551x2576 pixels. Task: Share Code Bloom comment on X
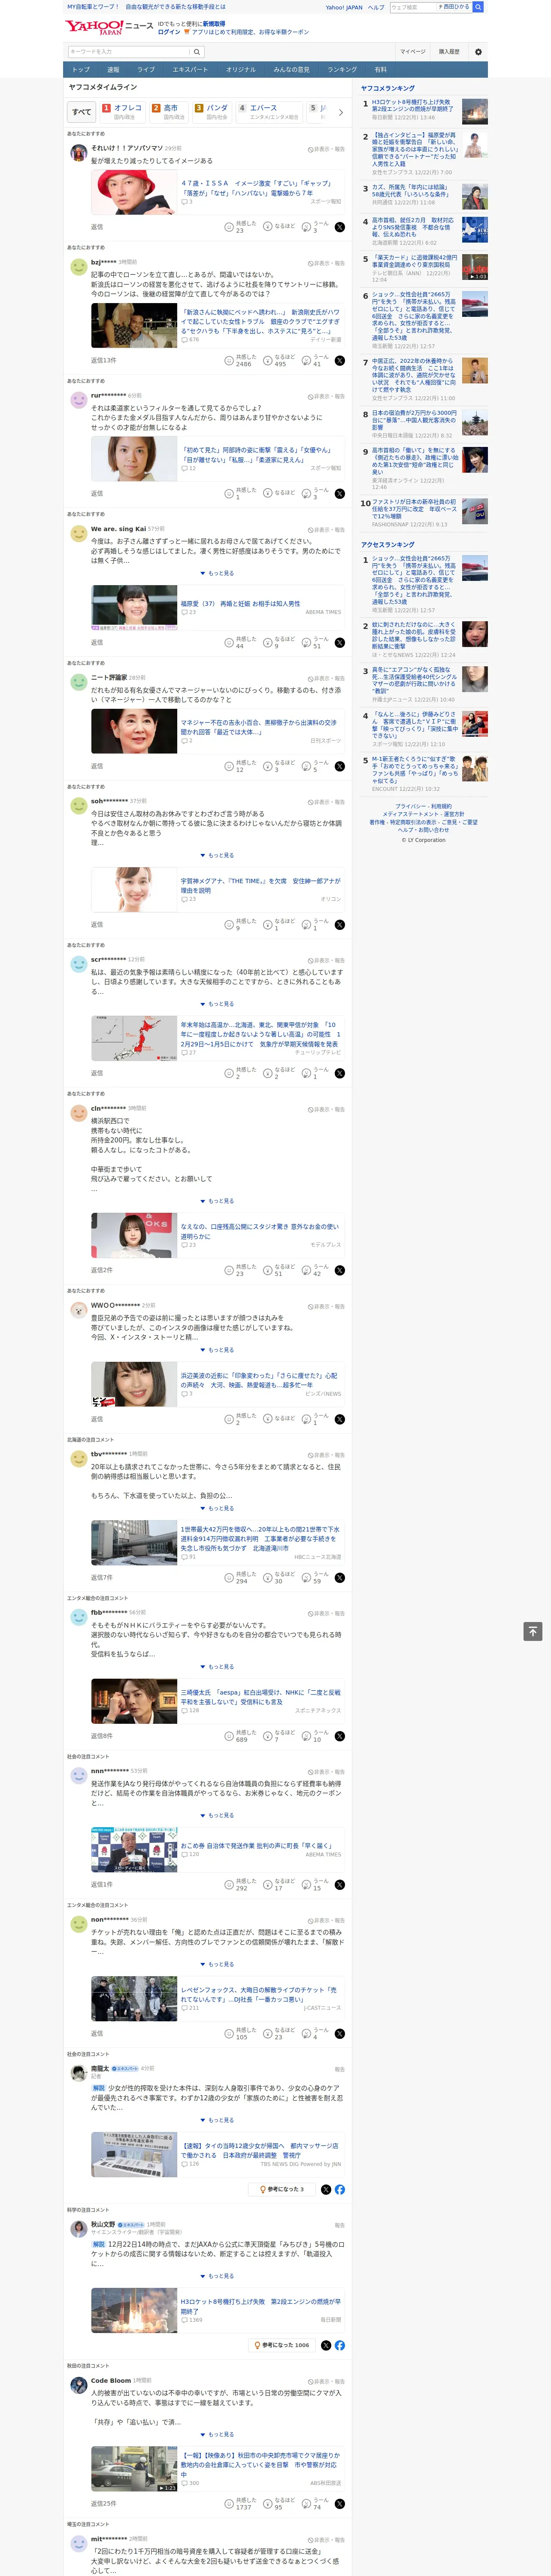(339, 2504)
